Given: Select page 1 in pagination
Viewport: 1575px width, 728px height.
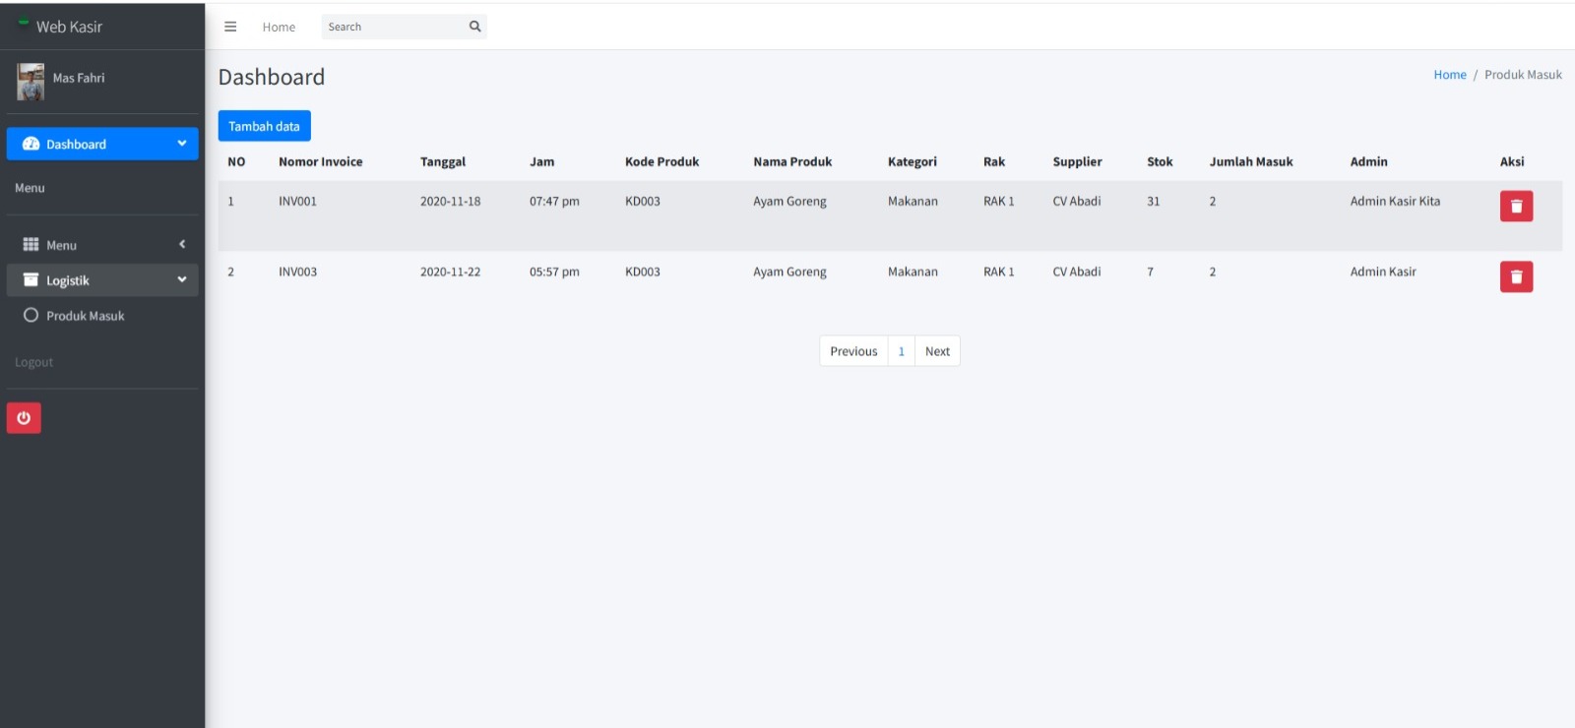Looking at the screenshot, I should pyautogui.click(x=901, y=351).
